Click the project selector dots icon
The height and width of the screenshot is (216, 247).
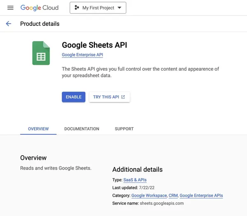coord(77,7)
